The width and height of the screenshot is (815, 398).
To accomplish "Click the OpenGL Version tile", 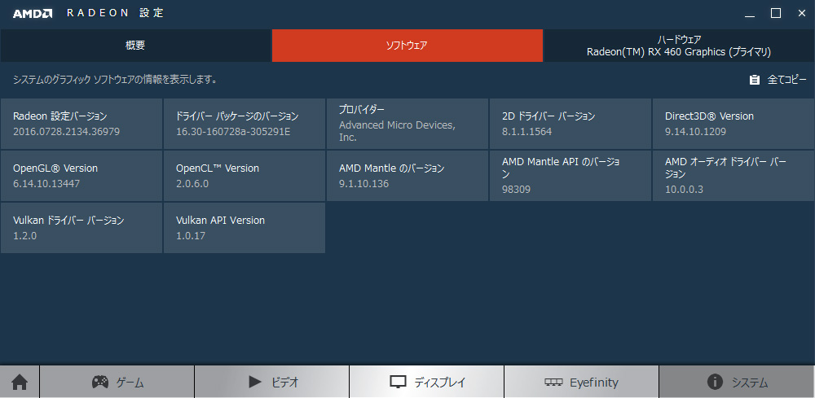I will [81, 176].
